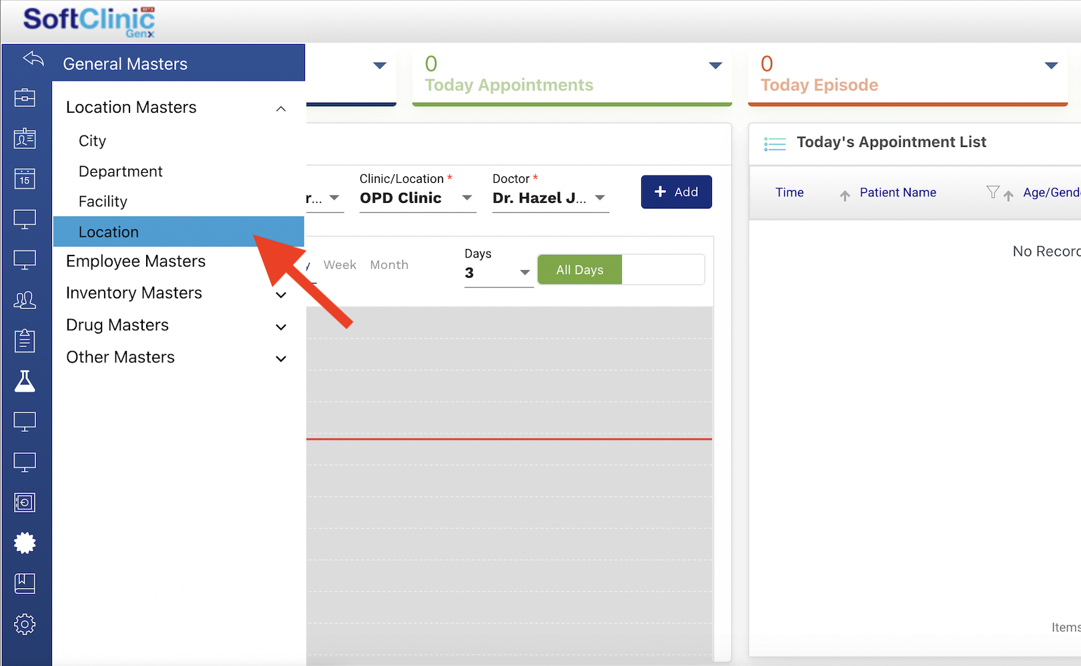Click the two-people users sidebar icon
Screen dimensions: 1081x666
[25, 300]
